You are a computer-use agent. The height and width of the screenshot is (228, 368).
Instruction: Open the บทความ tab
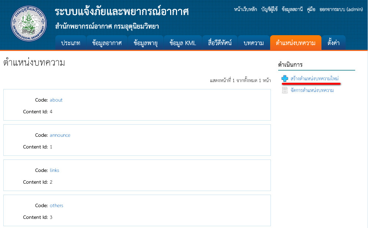tap(254, 43)
